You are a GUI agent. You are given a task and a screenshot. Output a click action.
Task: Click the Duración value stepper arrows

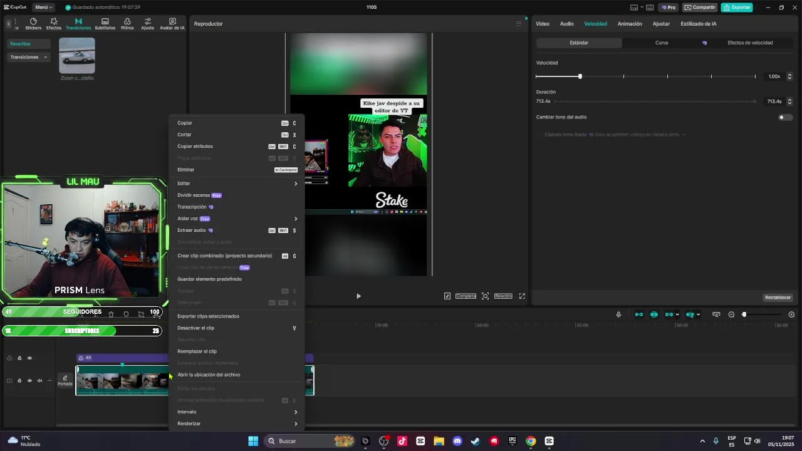click(x=789, y=101)
